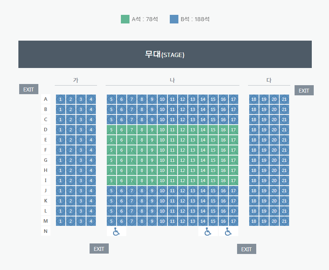Pick seat 4 in row G
329x270 pixels.
click(91, 160)
